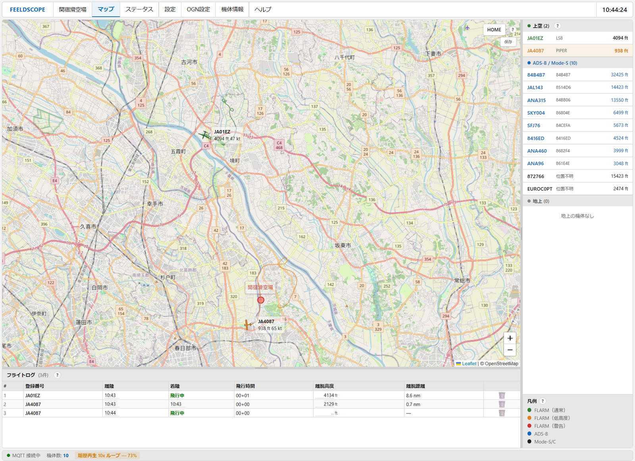
Task: Open help next to HOME button
Action: 513,30
